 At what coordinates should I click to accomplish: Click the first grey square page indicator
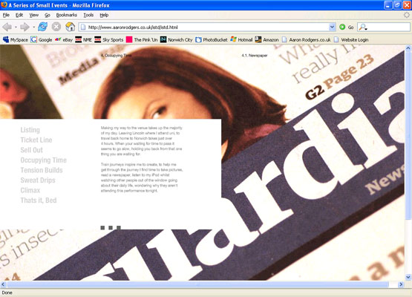click(102, 228)
